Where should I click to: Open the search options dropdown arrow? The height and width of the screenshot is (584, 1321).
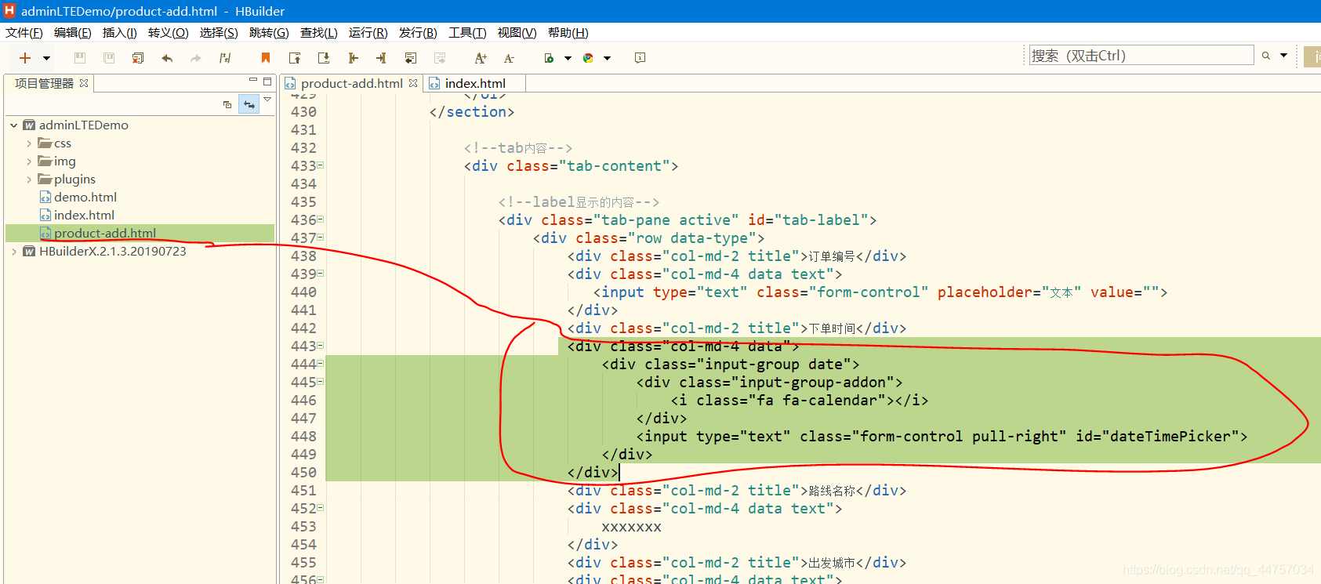click(x=1283, y=56)
